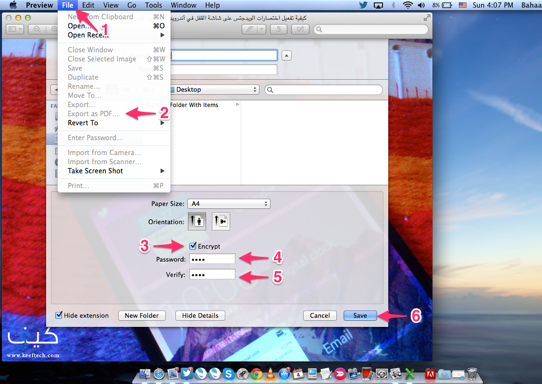This screenshot has height=384, width=542.
Task: Create a New Folder
Action: point(142,315)
